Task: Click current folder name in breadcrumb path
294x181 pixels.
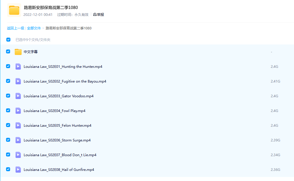Action: (69, 28)
